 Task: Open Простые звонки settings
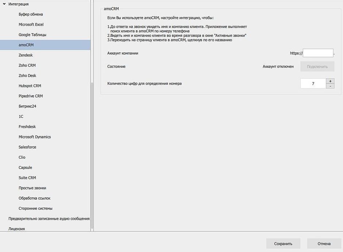(32, 188)
